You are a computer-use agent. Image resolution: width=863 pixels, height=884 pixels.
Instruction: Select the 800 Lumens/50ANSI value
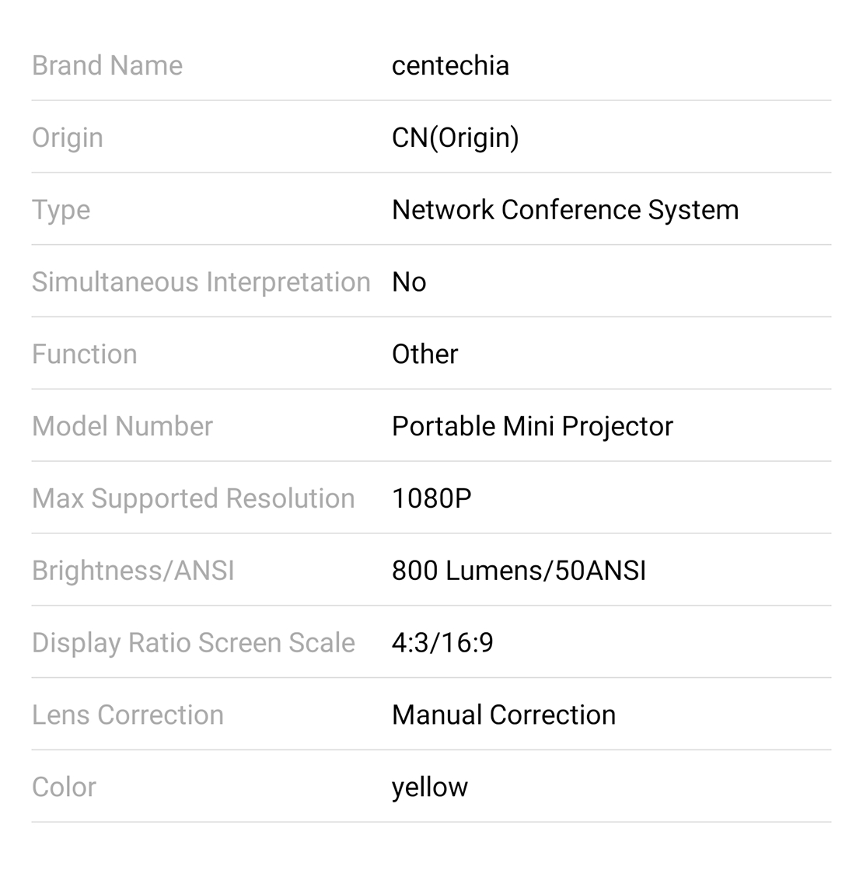coord(519,571)
